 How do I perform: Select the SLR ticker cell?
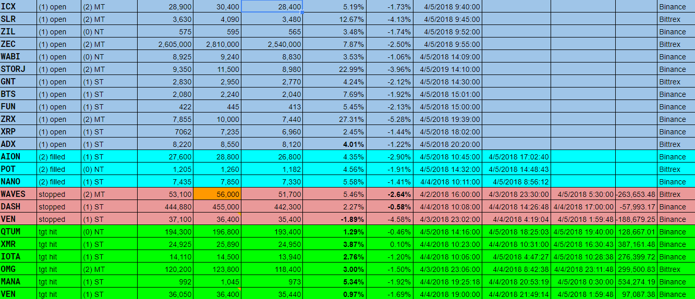click(18, 19)
